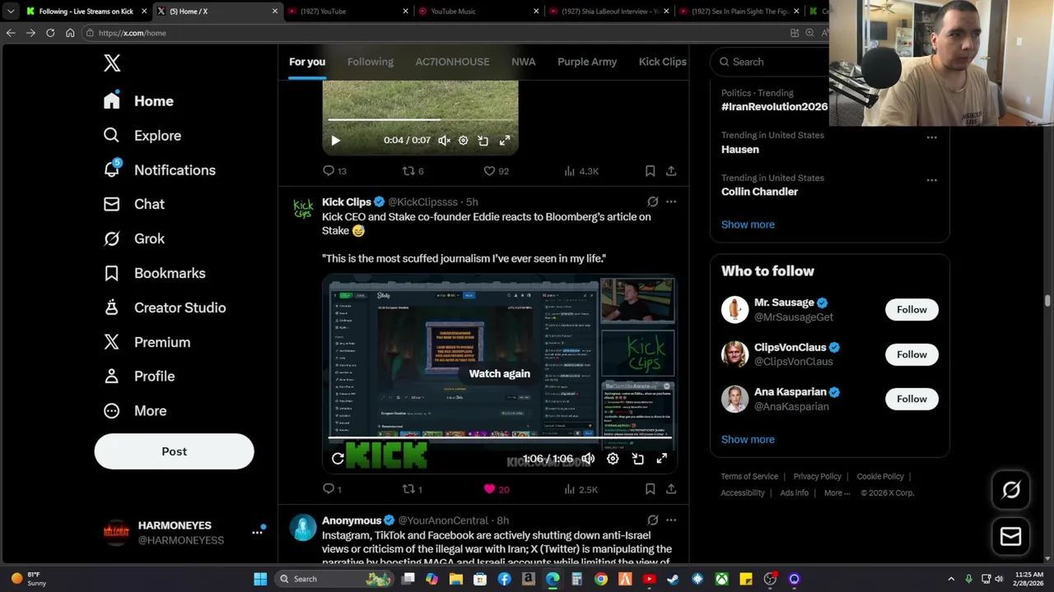Open settings gear on top video
This screenshot has height=592, width=1054.
[464, 141]
